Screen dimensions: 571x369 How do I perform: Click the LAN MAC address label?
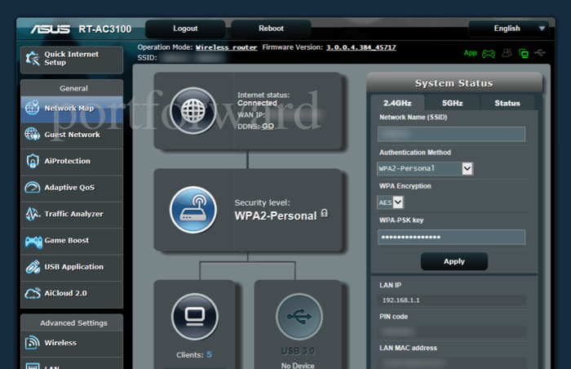[408, 348]
